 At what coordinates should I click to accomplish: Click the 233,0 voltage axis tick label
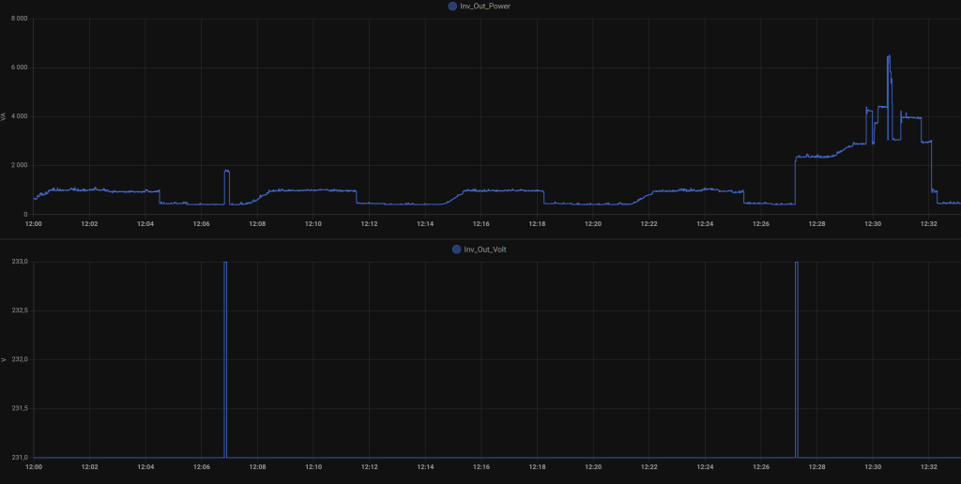point(19,262)
